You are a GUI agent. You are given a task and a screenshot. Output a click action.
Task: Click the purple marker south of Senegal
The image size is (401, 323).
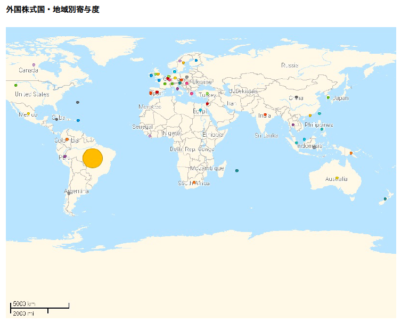tap(150, 136)
